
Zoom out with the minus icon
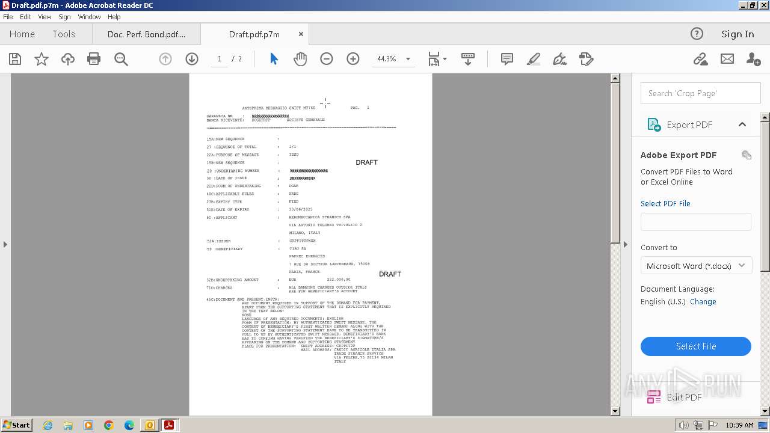click(x=327, y=59)
